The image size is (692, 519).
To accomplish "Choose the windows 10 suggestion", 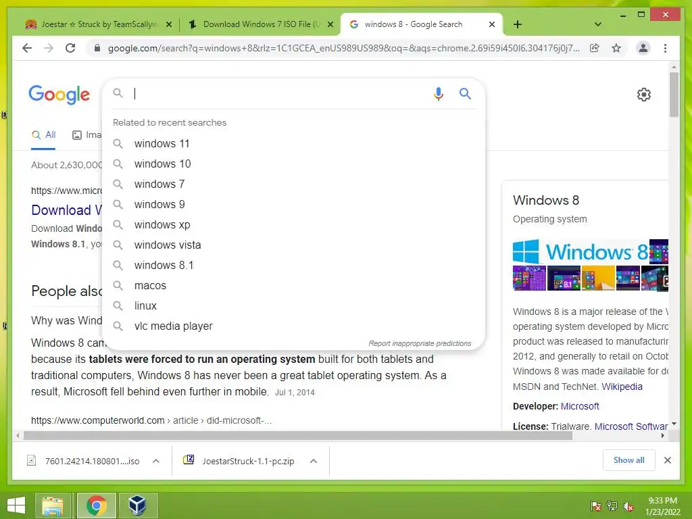I will click(x=293, y=164).
